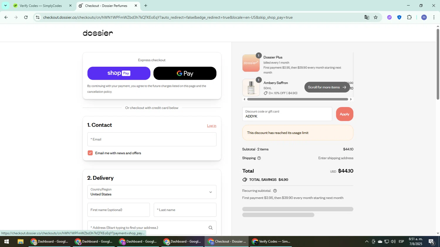Open the Country/Region dropdown
The height and width of the screenshot is (247, 440).
[152, 192]
